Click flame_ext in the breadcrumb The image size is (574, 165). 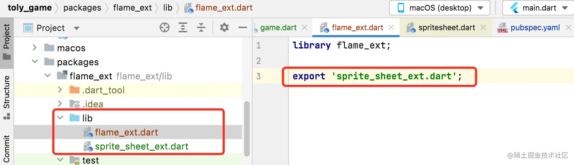(x=133, y=8)
